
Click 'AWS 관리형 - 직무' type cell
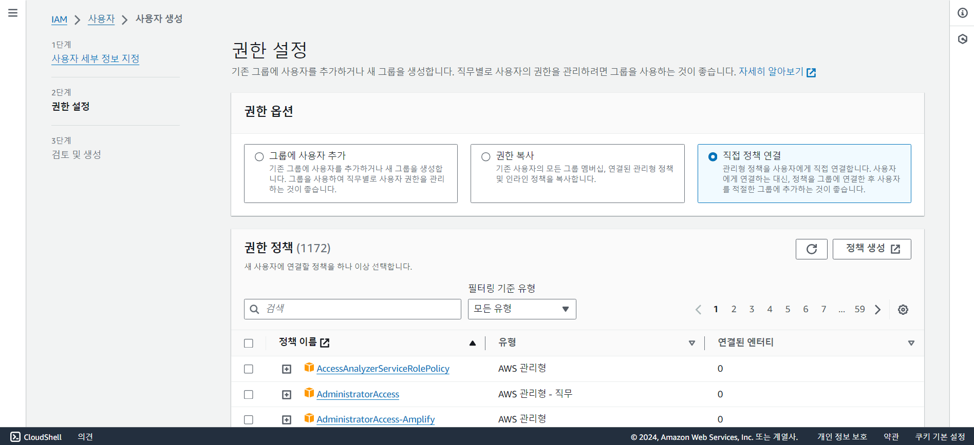click(x=535, y=394)
